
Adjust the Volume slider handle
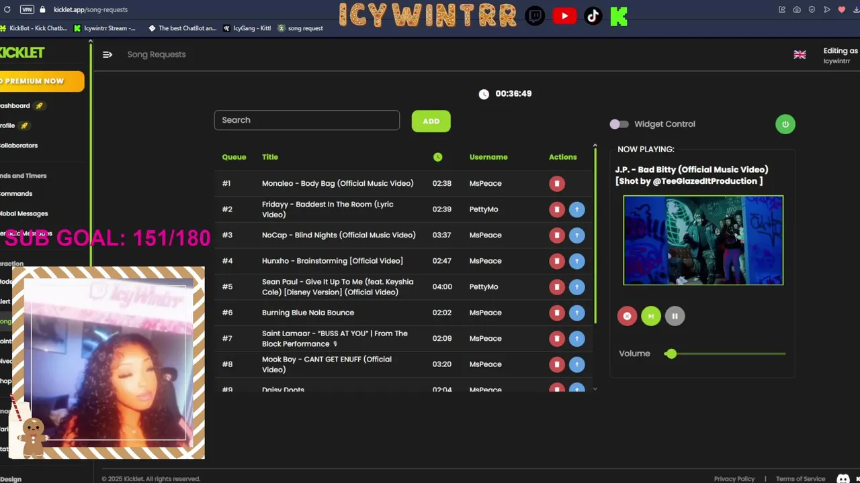click(671, 354)
